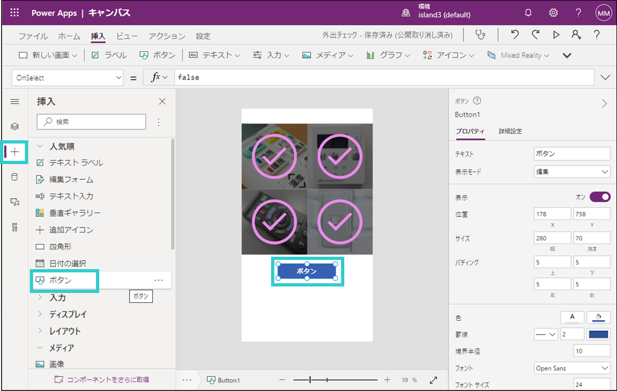Screen dimensions: 617x391
Task: Open the Insert plus icon in left rail
Action: (15, 152)
